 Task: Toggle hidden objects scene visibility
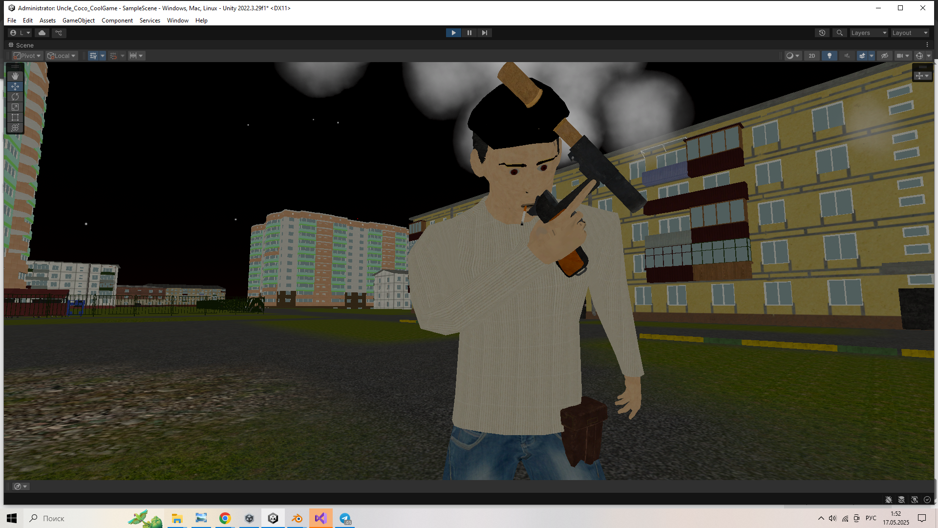pos(884,56)
